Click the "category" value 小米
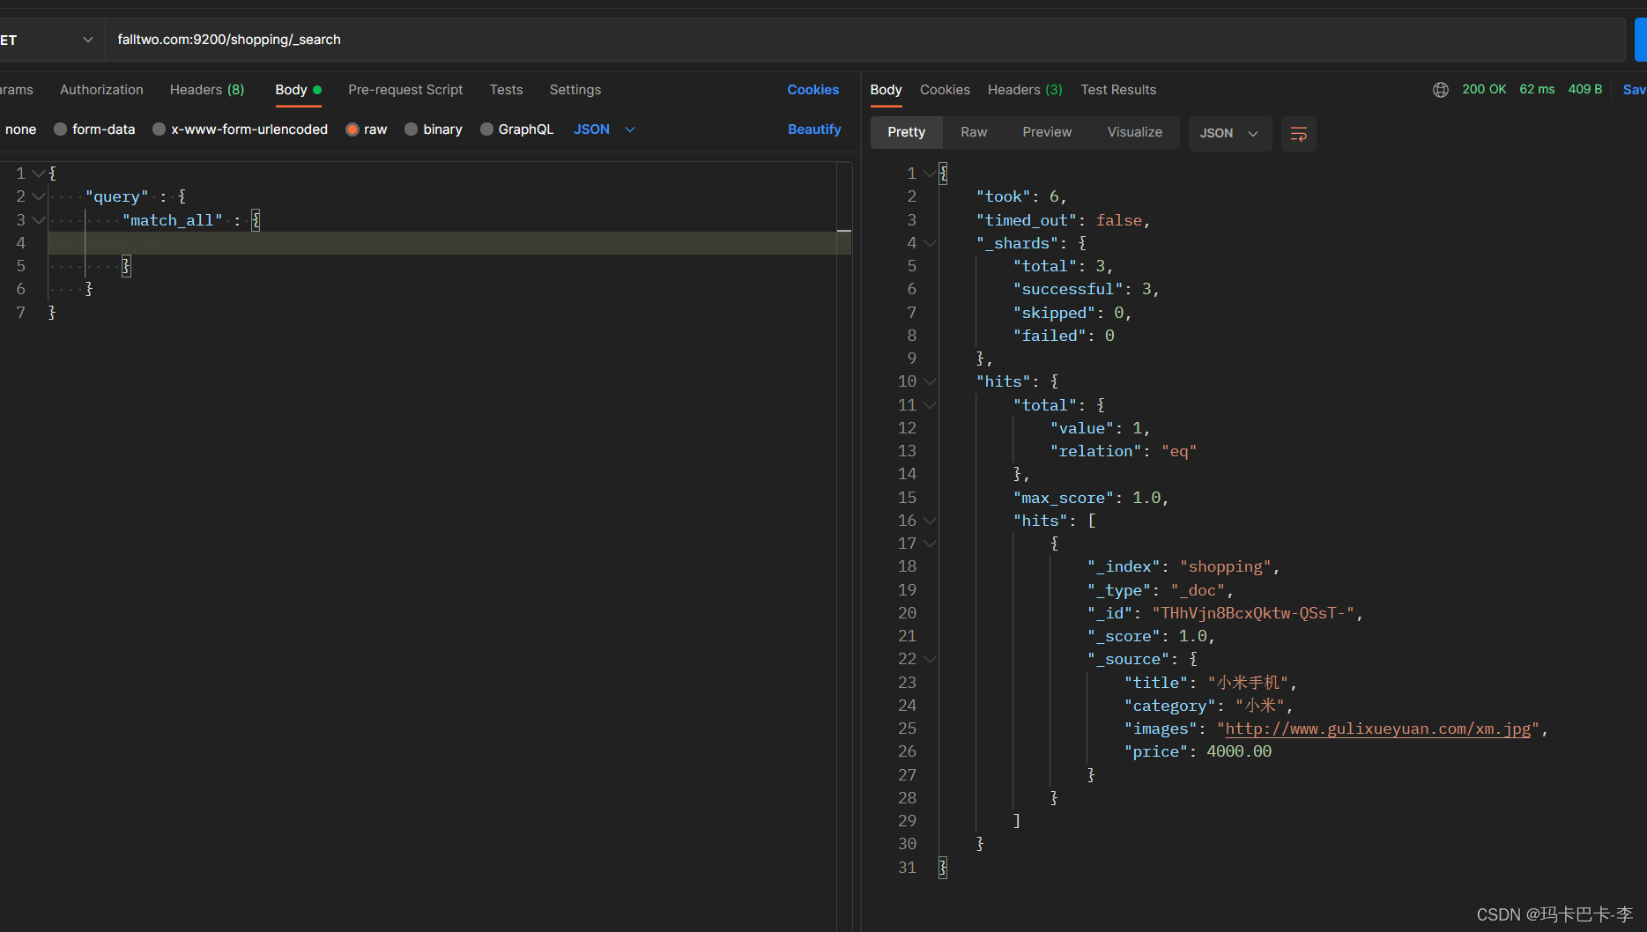The height and width of the screenshot is (932, 1647). [x=1259, y=706]
